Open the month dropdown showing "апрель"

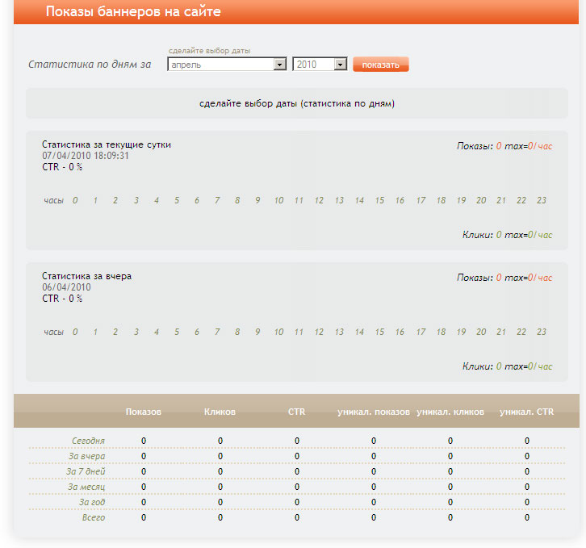[227, 65]
